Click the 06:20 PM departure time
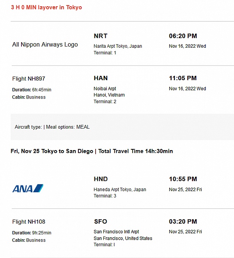234x258 pixels. pos(183,36)
